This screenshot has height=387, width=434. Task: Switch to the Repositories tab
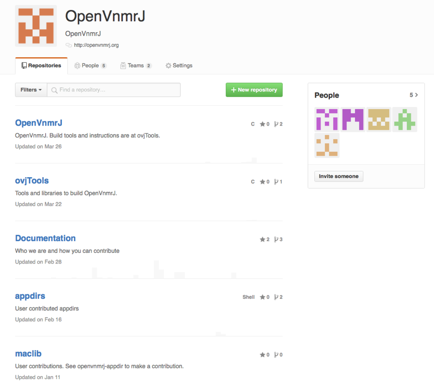(x=41, y=65)
